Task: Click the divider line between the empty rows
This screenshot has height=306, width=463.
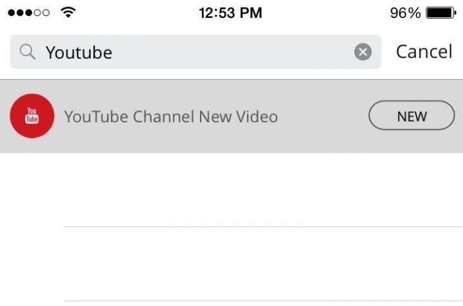Action: 257,227
